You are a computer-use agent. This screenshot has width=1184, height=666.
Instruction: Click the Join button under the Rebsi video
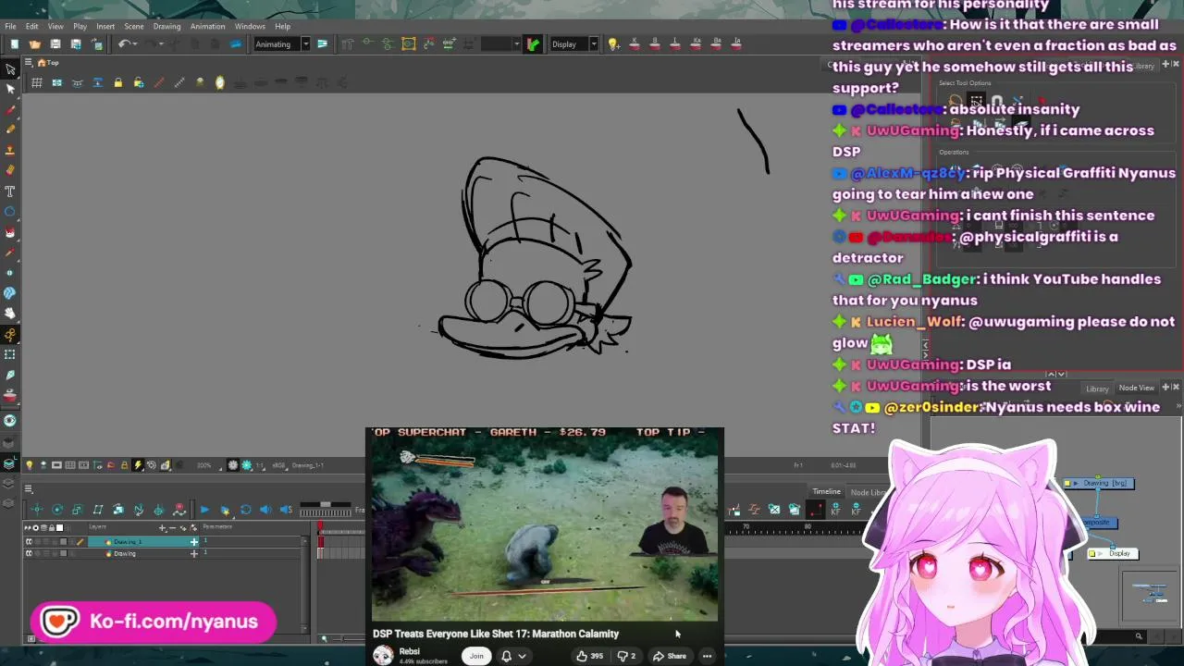[476, 656]
